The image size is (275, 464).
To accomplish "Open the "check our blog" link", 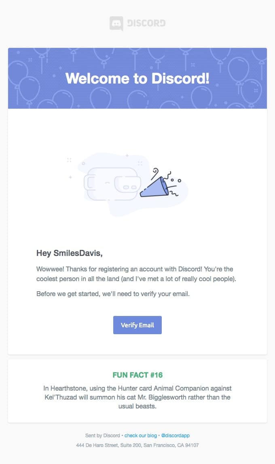I will point(140,436).
